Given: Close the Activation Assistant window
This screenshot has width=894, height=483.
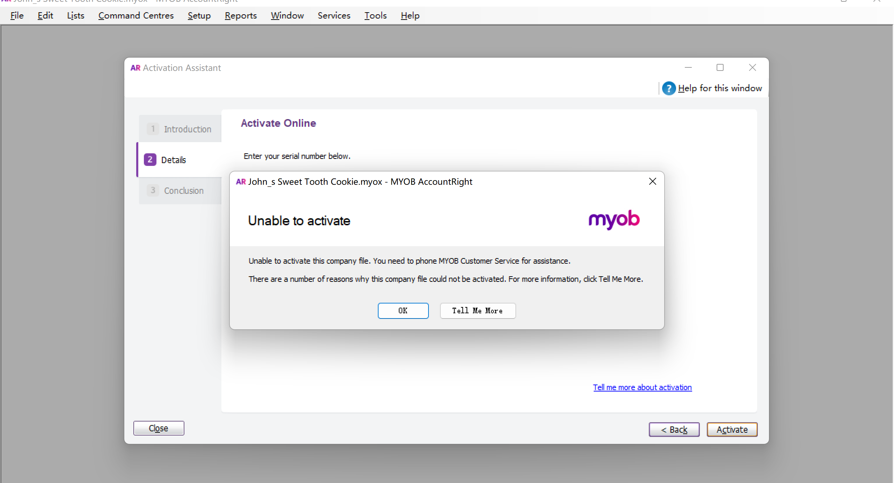Looking at the screenshot, I should (x=753, y=67).
